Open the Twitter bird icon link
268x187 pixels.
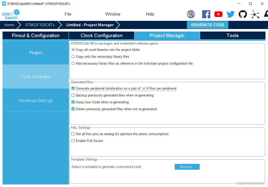pyautogui.click(x=231, y=14)
